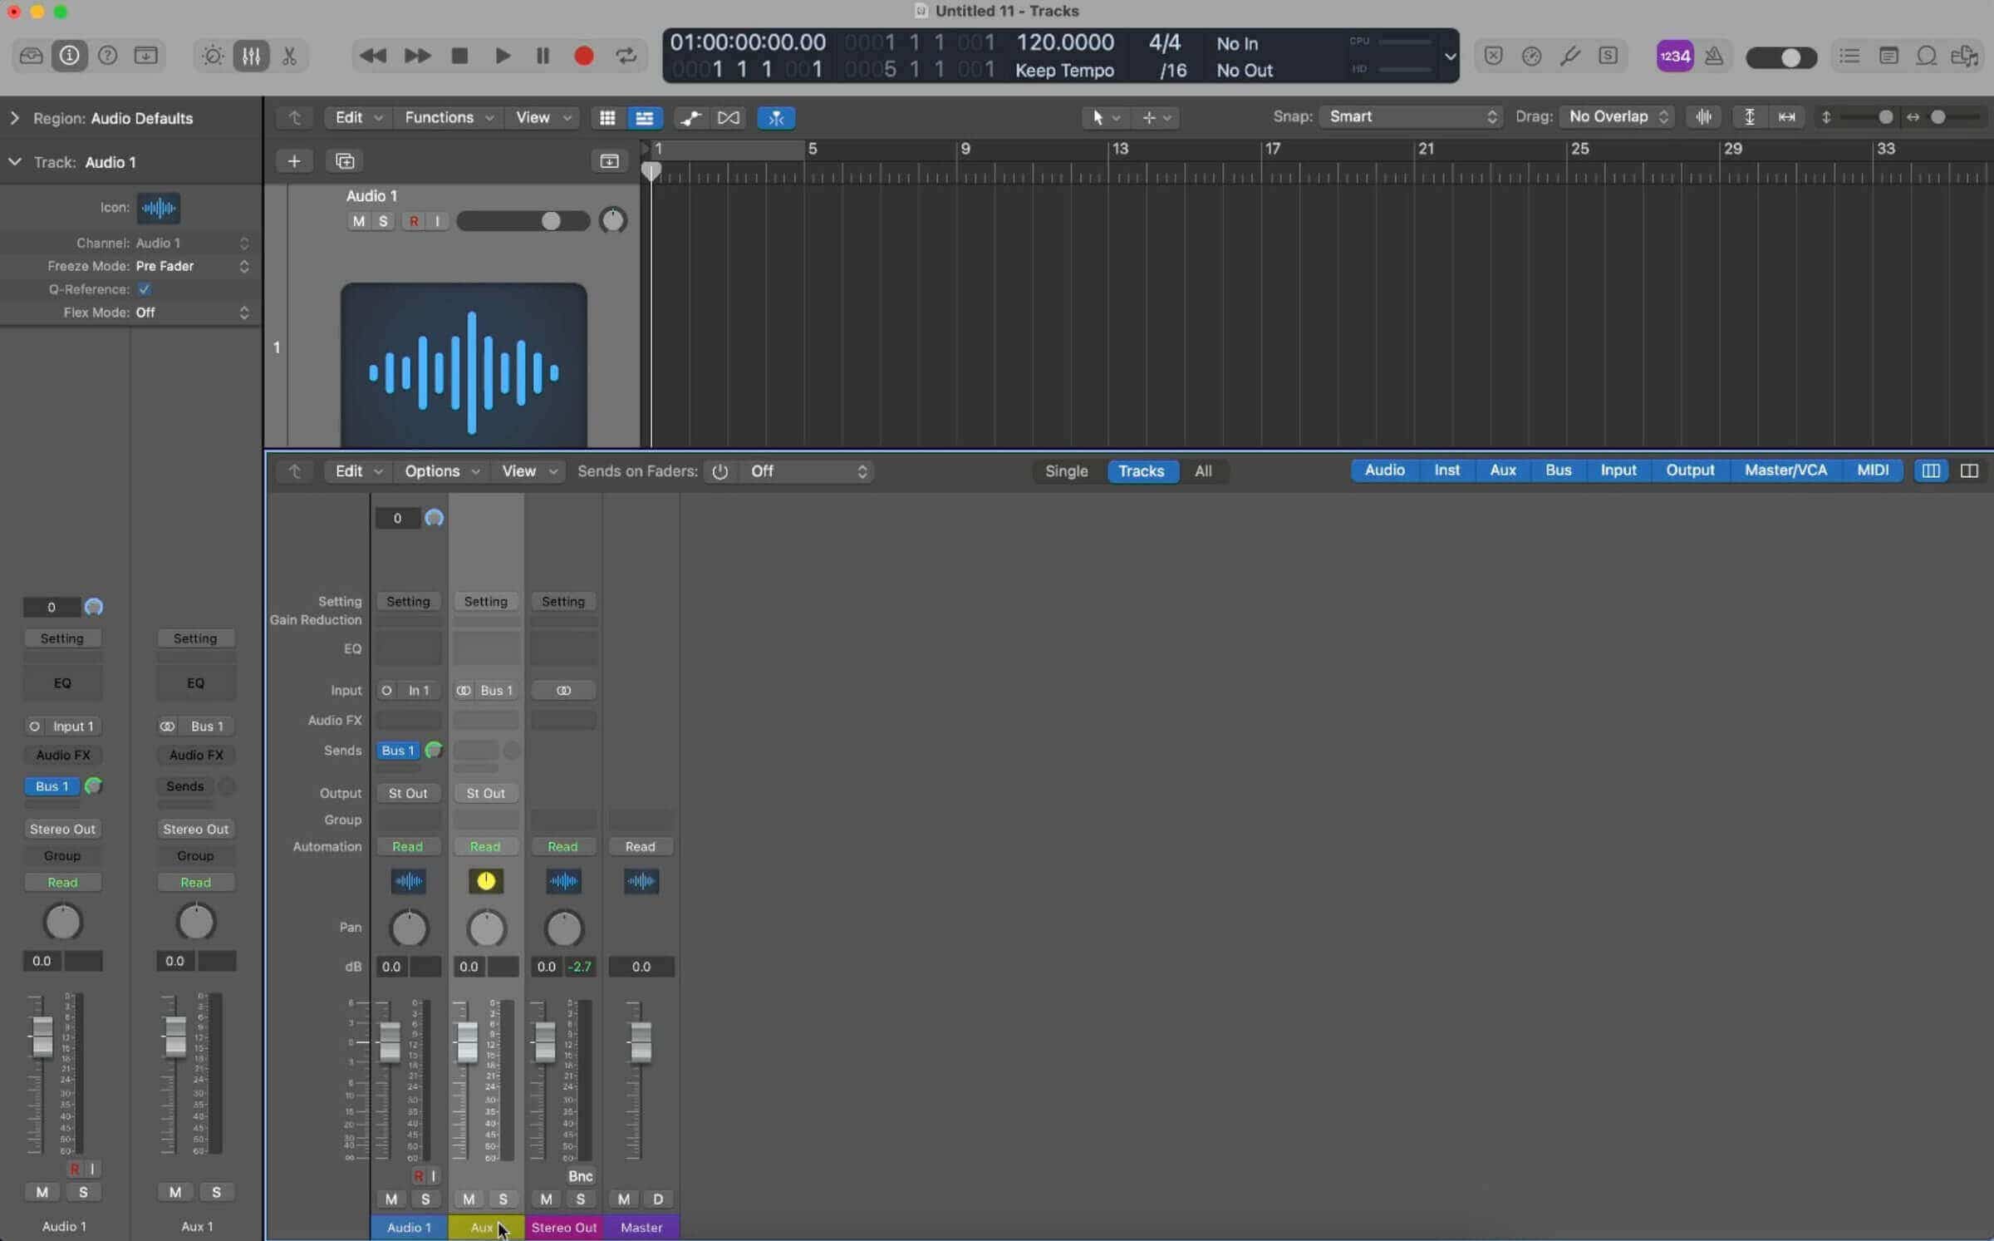The height and width of the screenshot is (1241, 1994).
Task: Toggle the Mixer button in the control bar
Action: [251, 56]
